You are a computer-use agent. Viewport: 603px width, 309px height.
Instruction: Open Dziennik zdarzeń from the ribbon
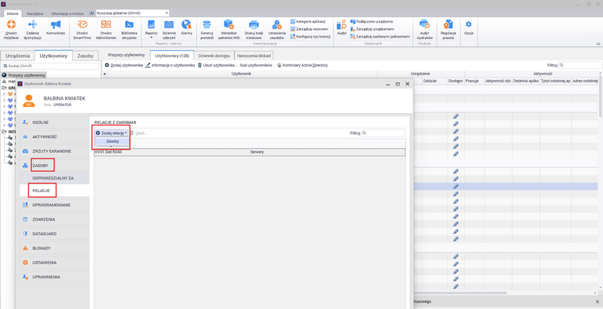[169, 30]
